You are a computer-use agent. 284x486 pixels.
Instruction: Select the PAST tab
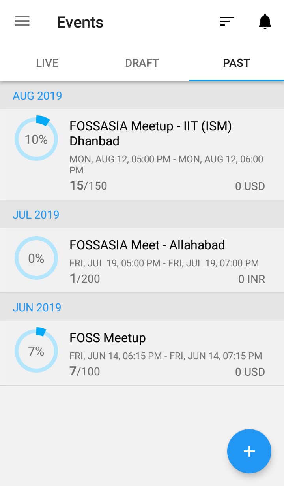point(236,63)
